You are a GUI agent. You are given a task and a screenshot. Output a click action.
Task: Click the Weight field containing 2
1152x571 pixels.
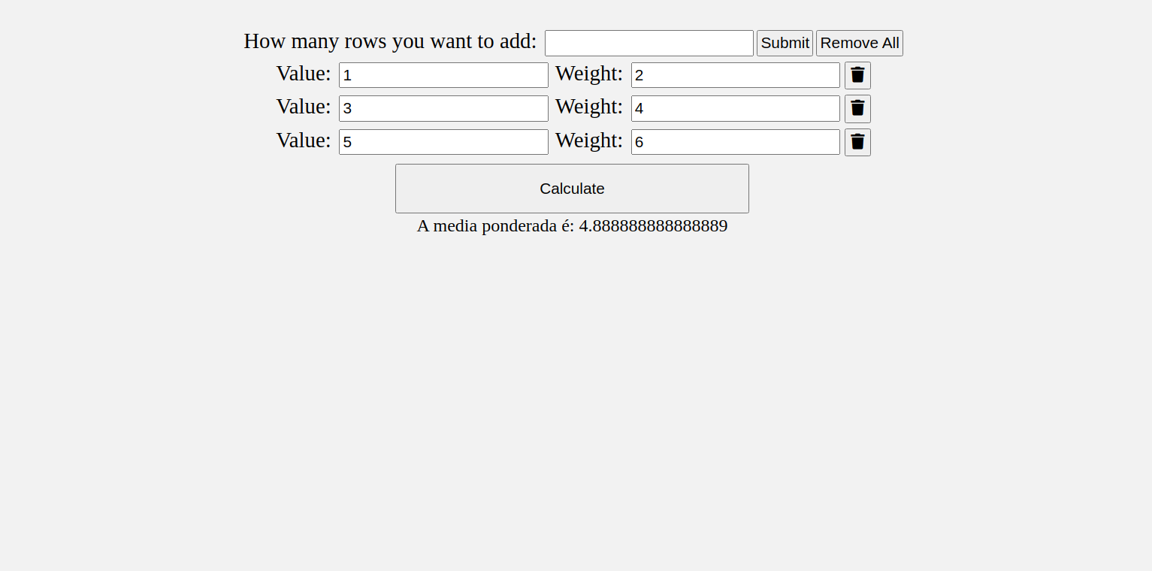pos(735,75)
